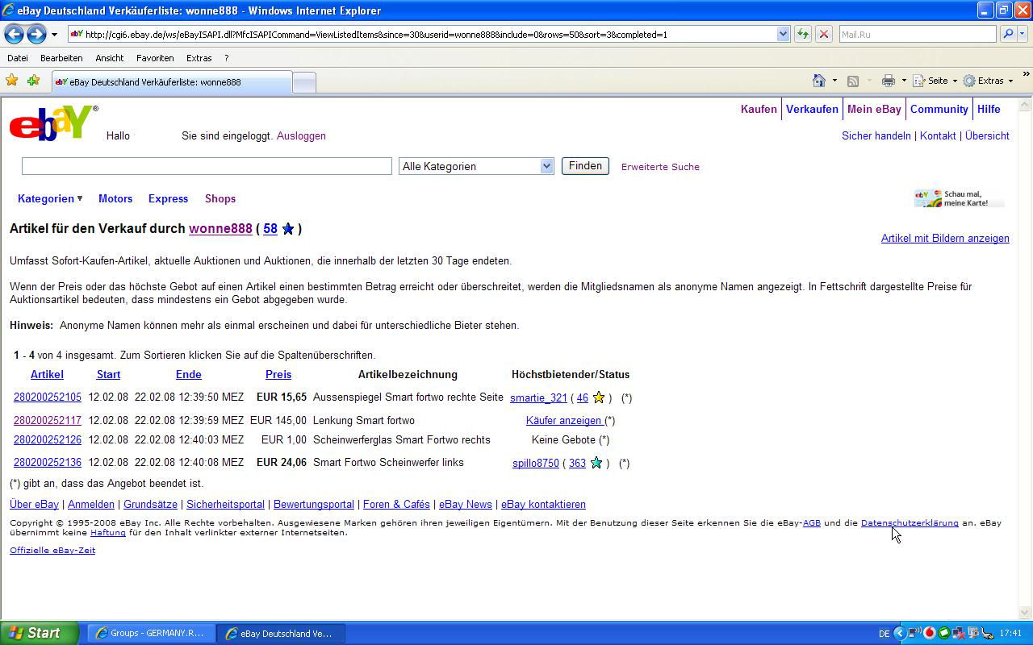Click the Community navigation tab
The height and width of the screenshot is (645, 1033).
click(939, 109)
